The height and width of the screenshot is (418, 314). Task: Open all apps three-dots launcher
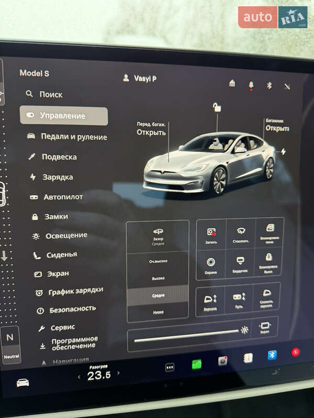[170, 367]
